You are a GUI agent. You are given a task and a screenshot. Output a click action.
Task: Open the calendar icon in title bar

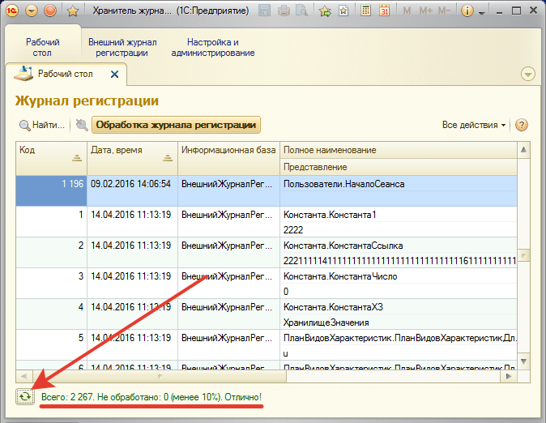(x=384, y=11)
